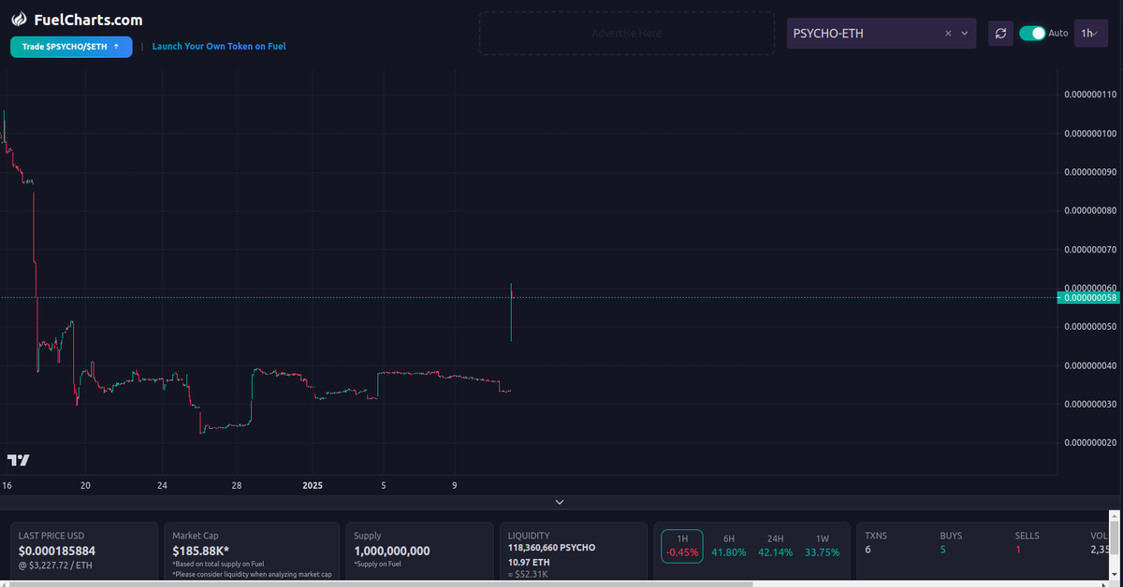Click the liquidity amount 118,360,660 PSYCHO

(x=551, y=548)
